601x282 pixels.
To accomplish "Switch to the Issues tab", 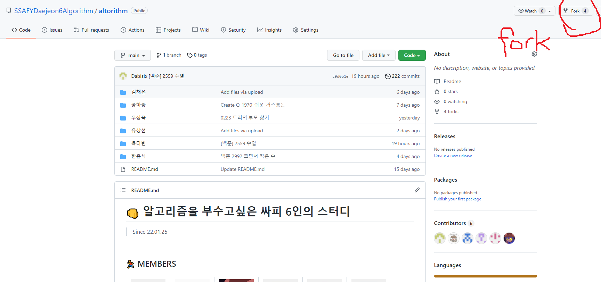I will click(52, 30).
